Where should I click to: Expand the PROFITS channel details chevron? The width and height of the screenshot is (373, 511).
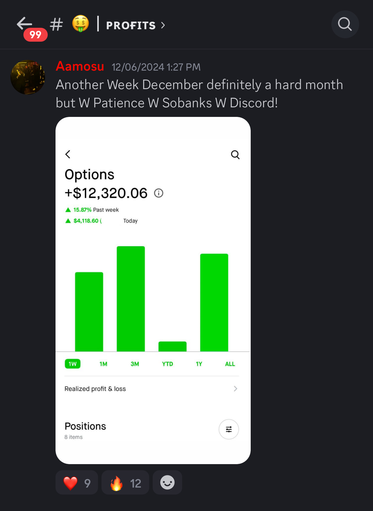[x=163, y=25]
